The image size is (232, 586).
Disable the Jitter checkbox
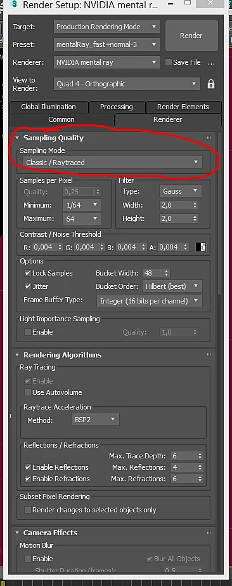click(28, 286)
